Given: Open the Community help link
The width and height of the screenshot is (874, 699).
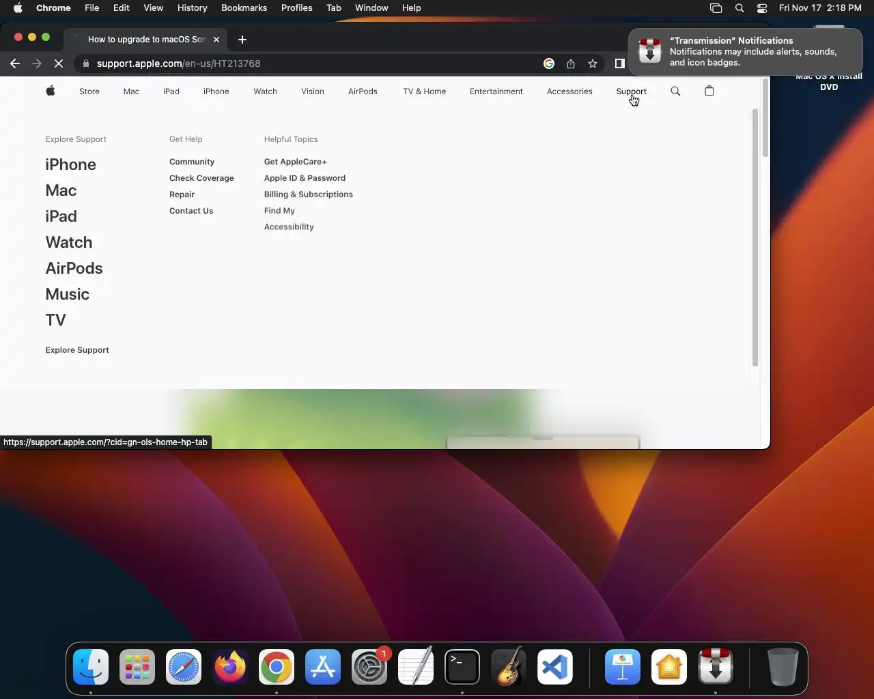Looking at the screenshot, I should click(x=192, y=162).
